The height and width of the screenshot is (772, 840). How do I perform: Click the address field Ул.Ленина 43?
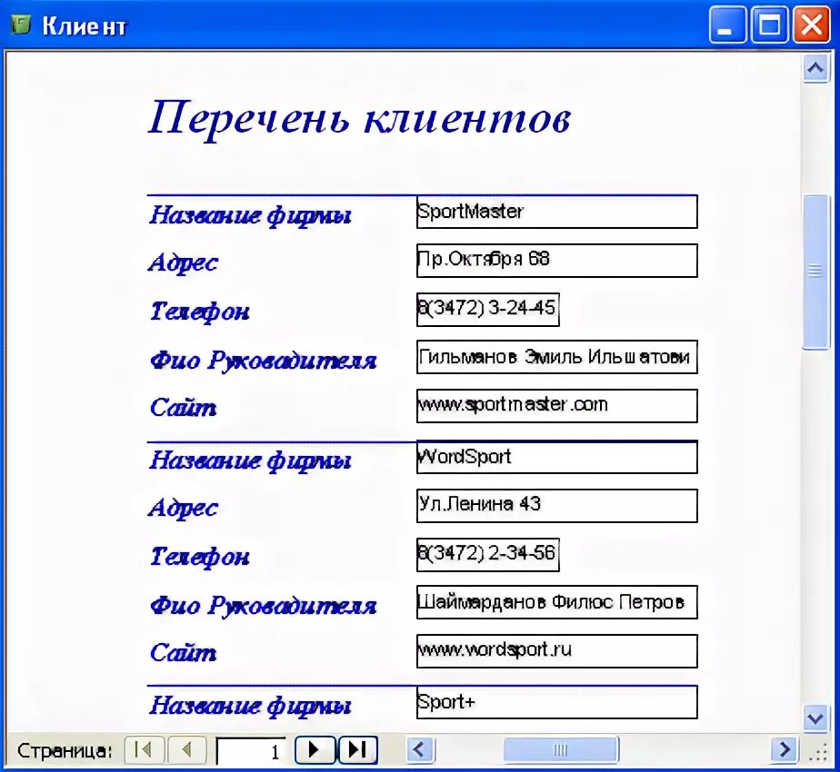(x=557, y=505)
